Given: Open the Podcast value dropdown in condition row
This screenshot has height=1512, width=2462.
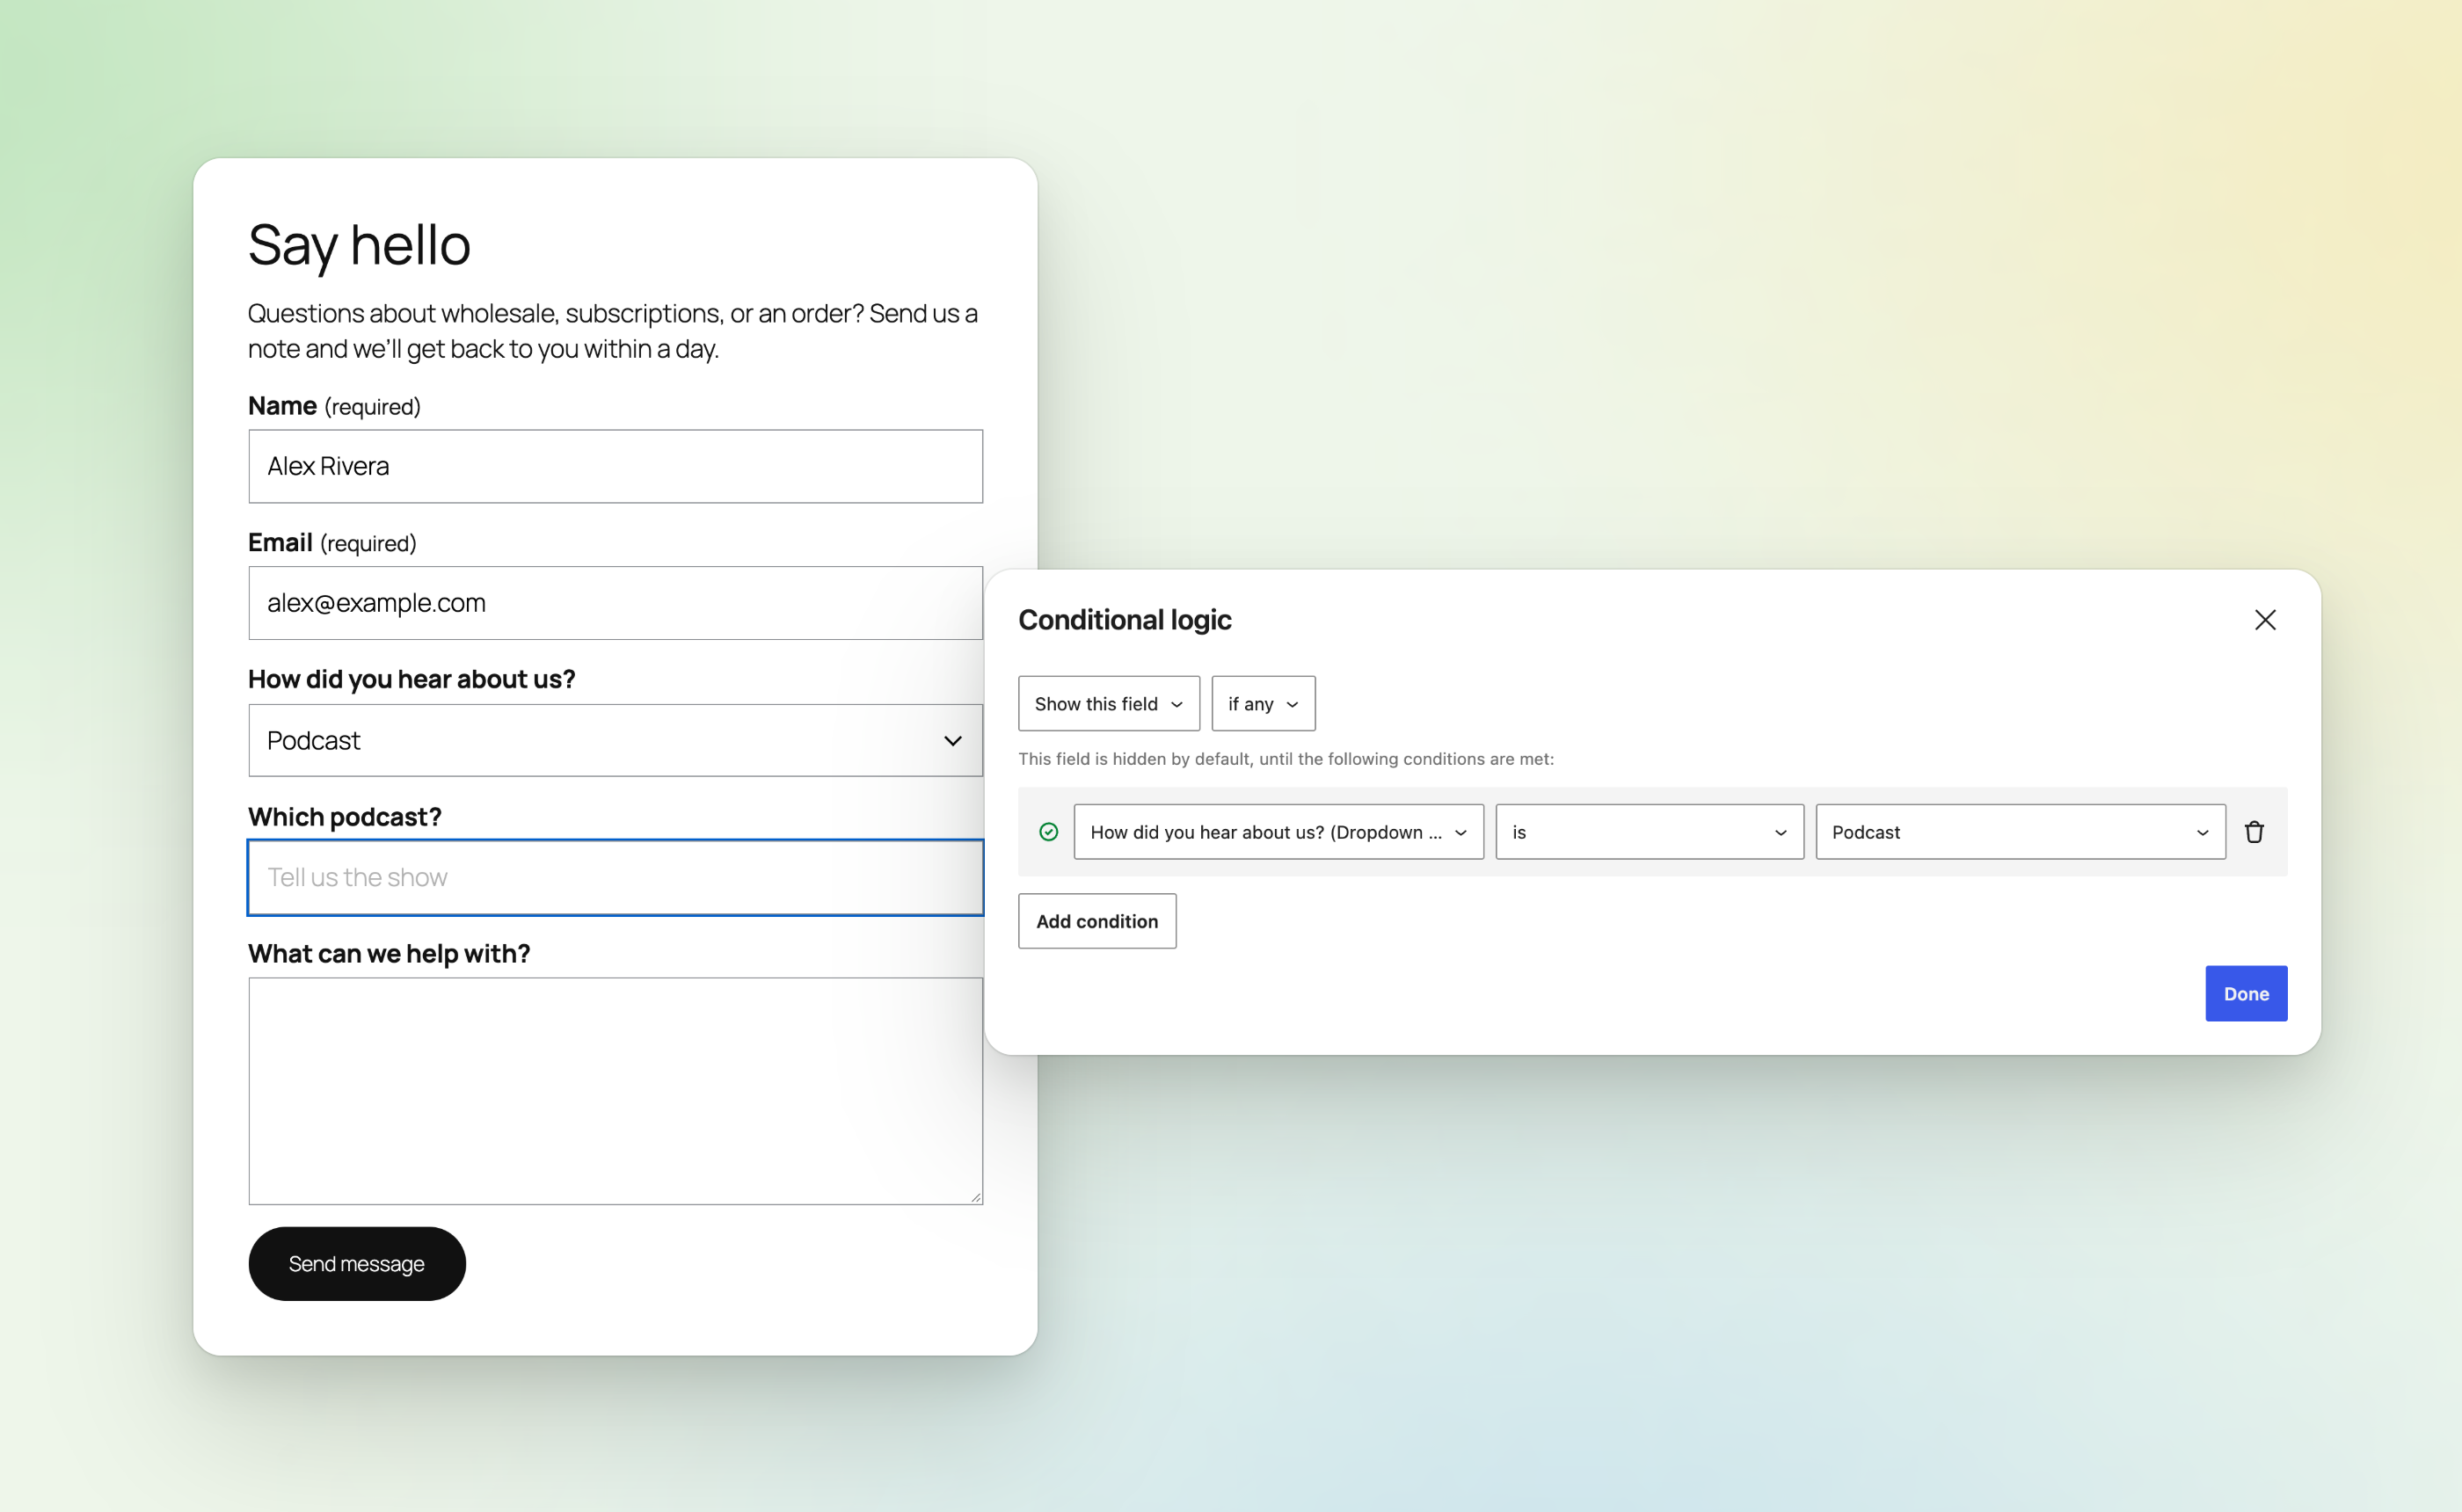Looking at the screenshot, I should pos(2020,832).
